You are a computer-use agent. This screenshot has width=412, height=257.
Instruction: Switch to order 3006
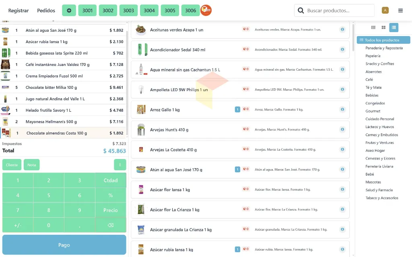point(190,10)
